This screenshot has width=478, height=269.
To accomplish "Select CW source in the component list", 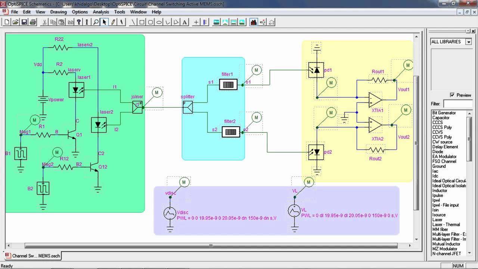I will point(442,142).
